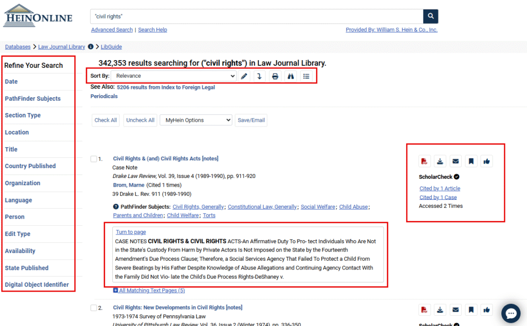Click email icon for first result
This screenshot has width=527, height=326.
pyautogui.click(x=455, y=161)
